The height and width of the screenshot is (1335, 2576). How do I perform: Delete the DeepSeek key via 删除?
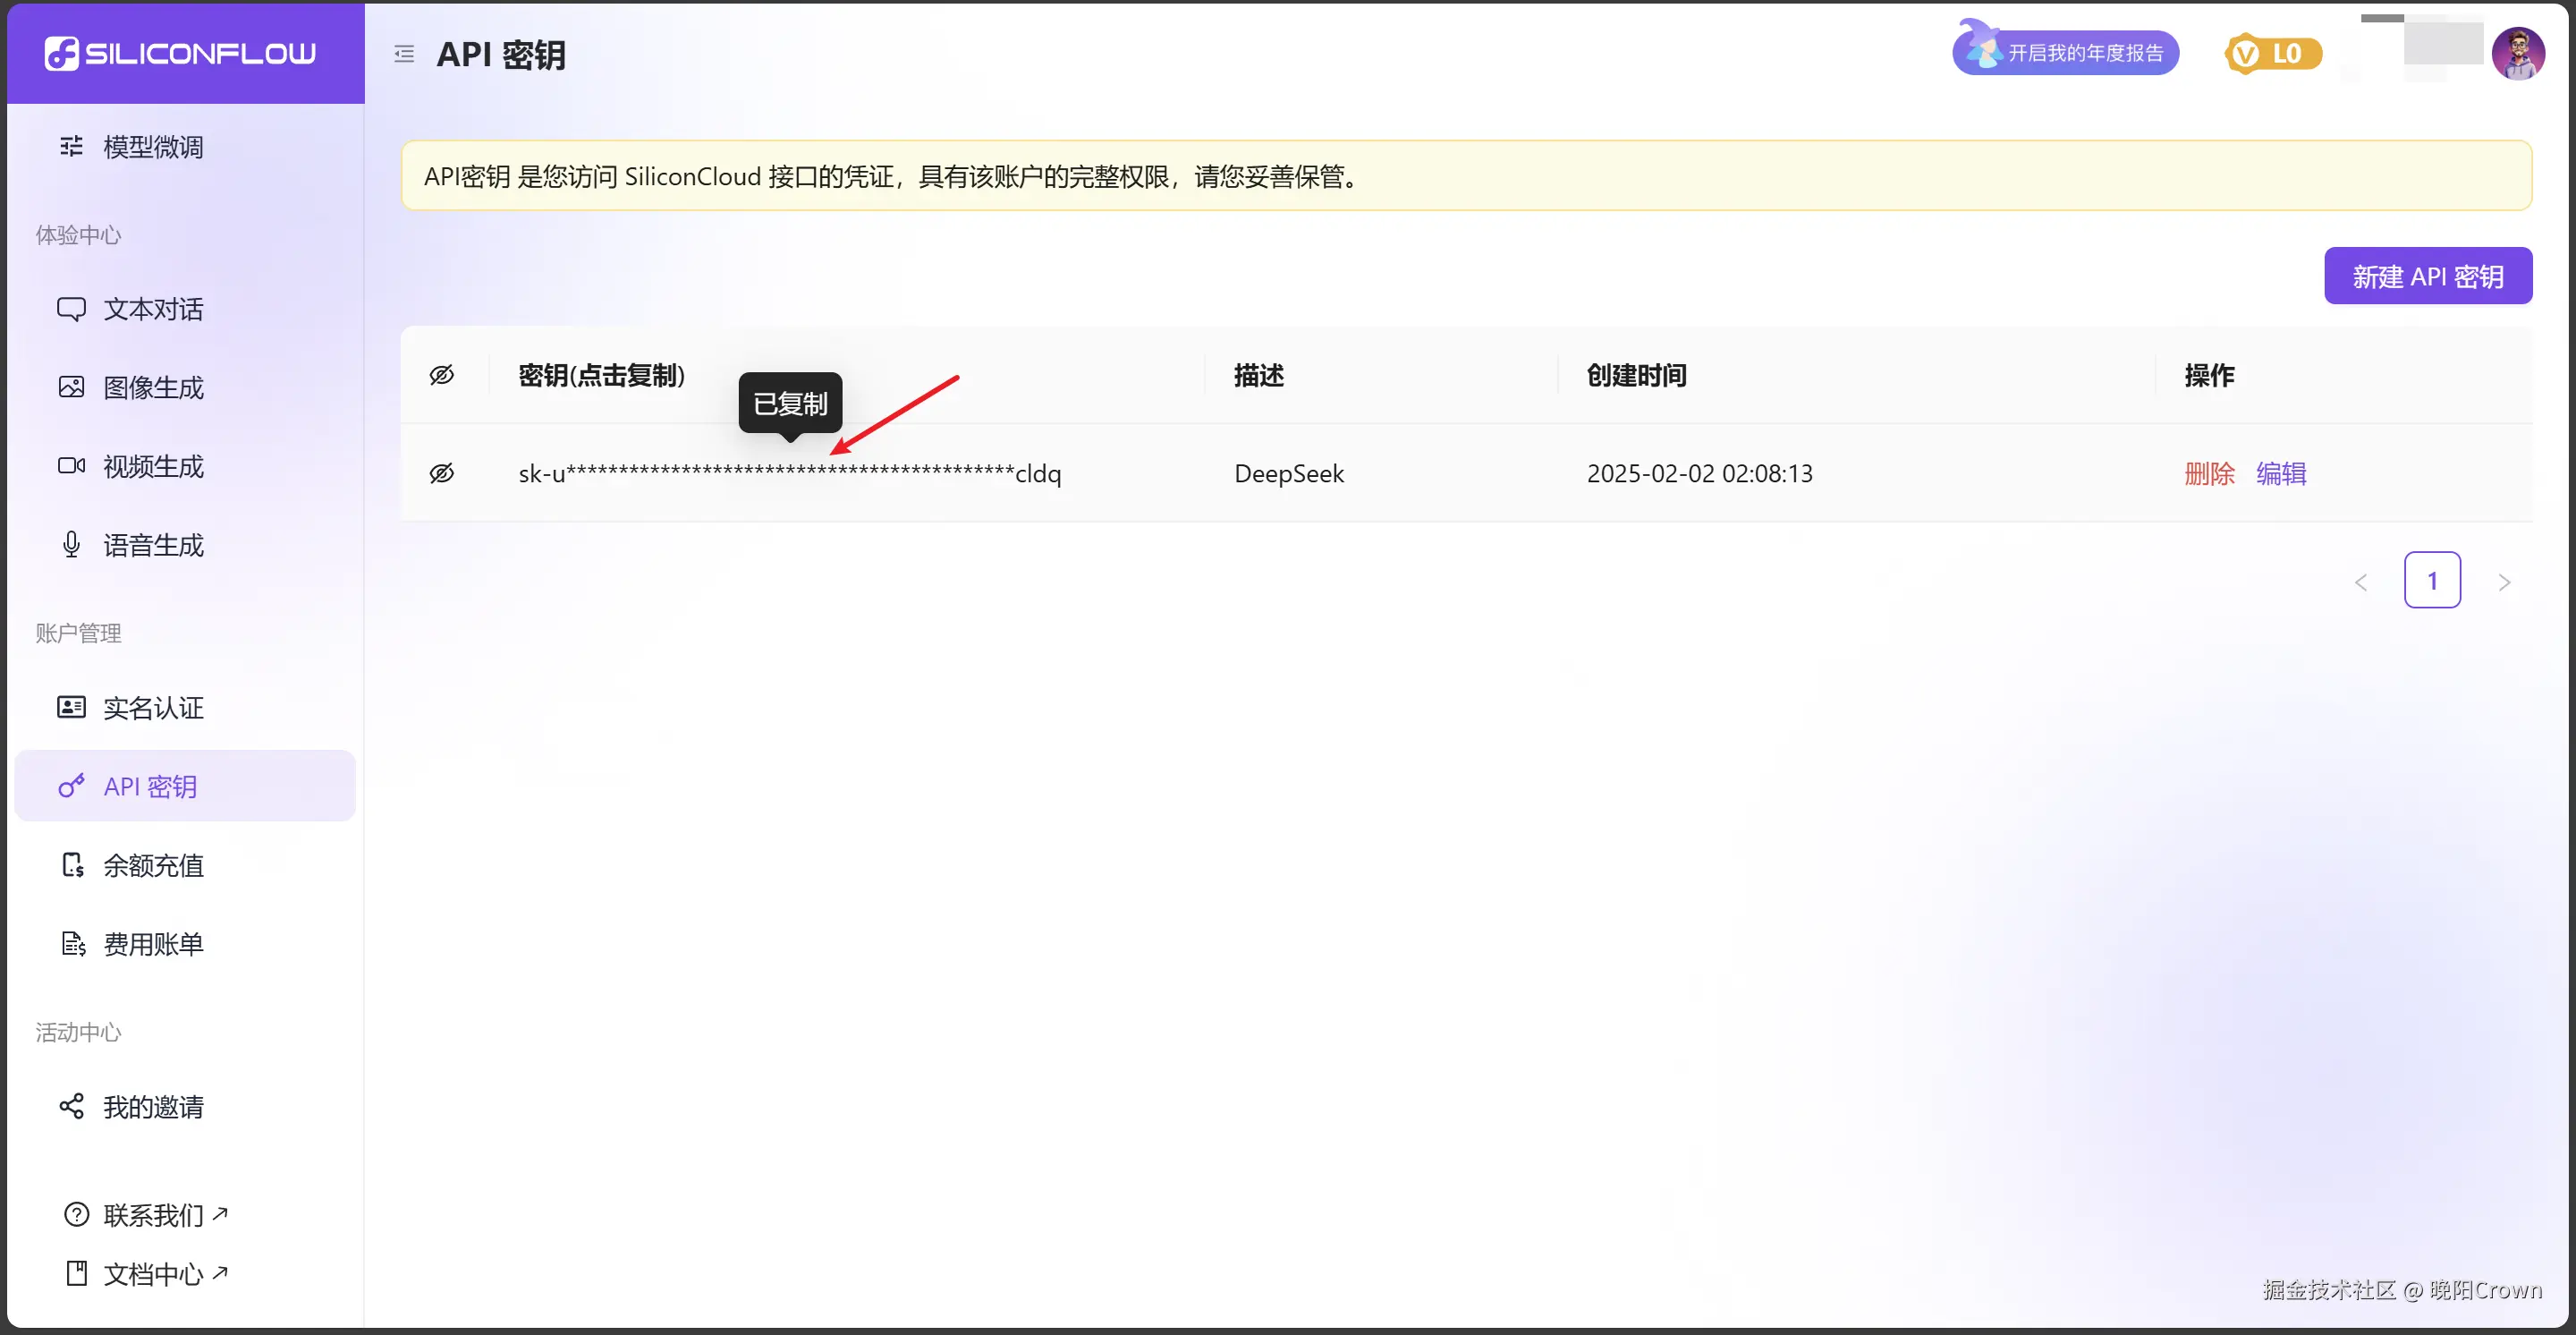(x=2209, y=473)
